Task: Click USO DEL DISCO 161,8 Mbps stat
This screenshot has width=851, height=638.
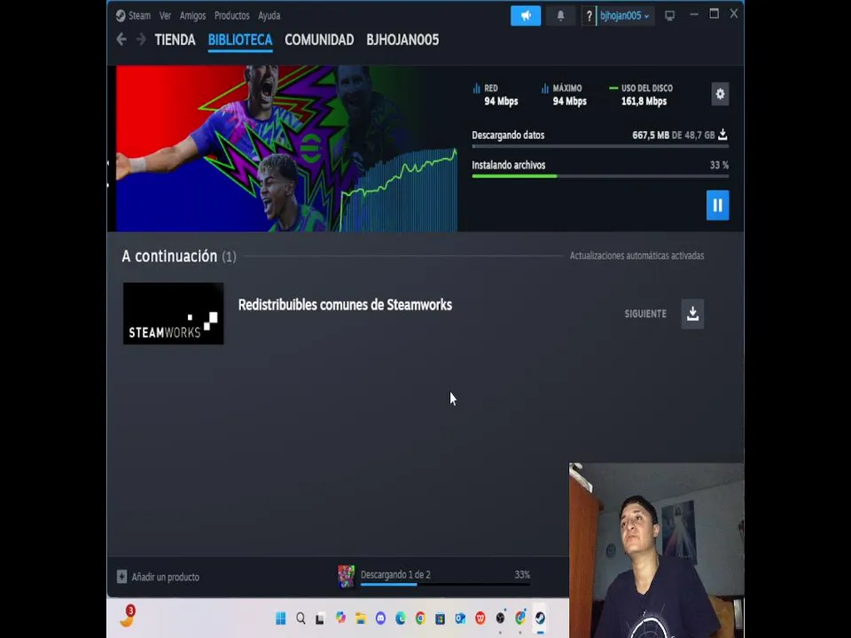Action: pyautogui.click(x=641, y=95)
